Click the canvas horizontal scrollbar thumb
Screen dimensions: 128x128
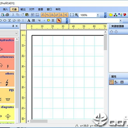pyautogui.click(x=39, y=121)
